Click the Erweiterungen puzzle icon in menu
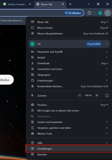The height and width of the screenshot is (160, 112). (32, 81)
